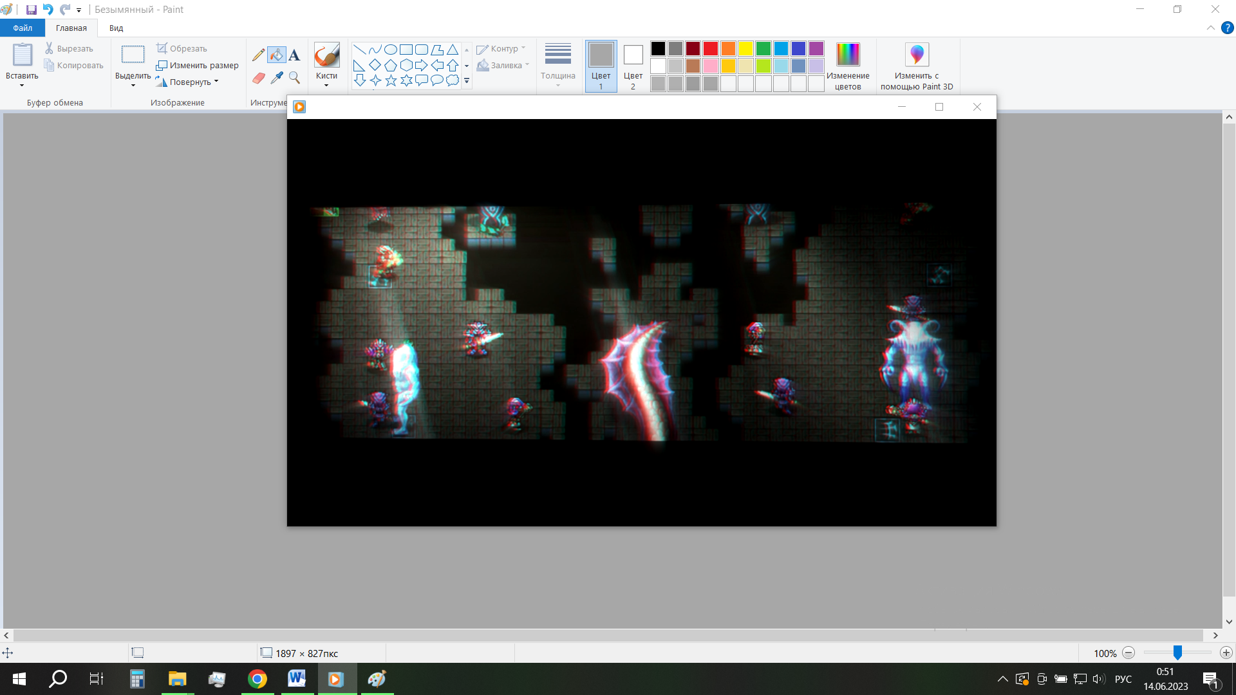
Task: Open the notification center icon
Action: [1210, 680]
